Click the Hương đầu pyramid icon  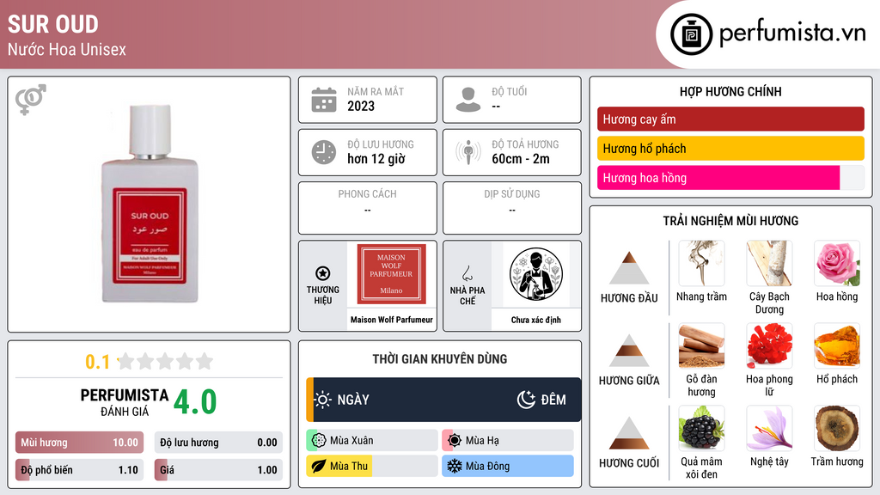pyautogui.click(x=629, y=268)
